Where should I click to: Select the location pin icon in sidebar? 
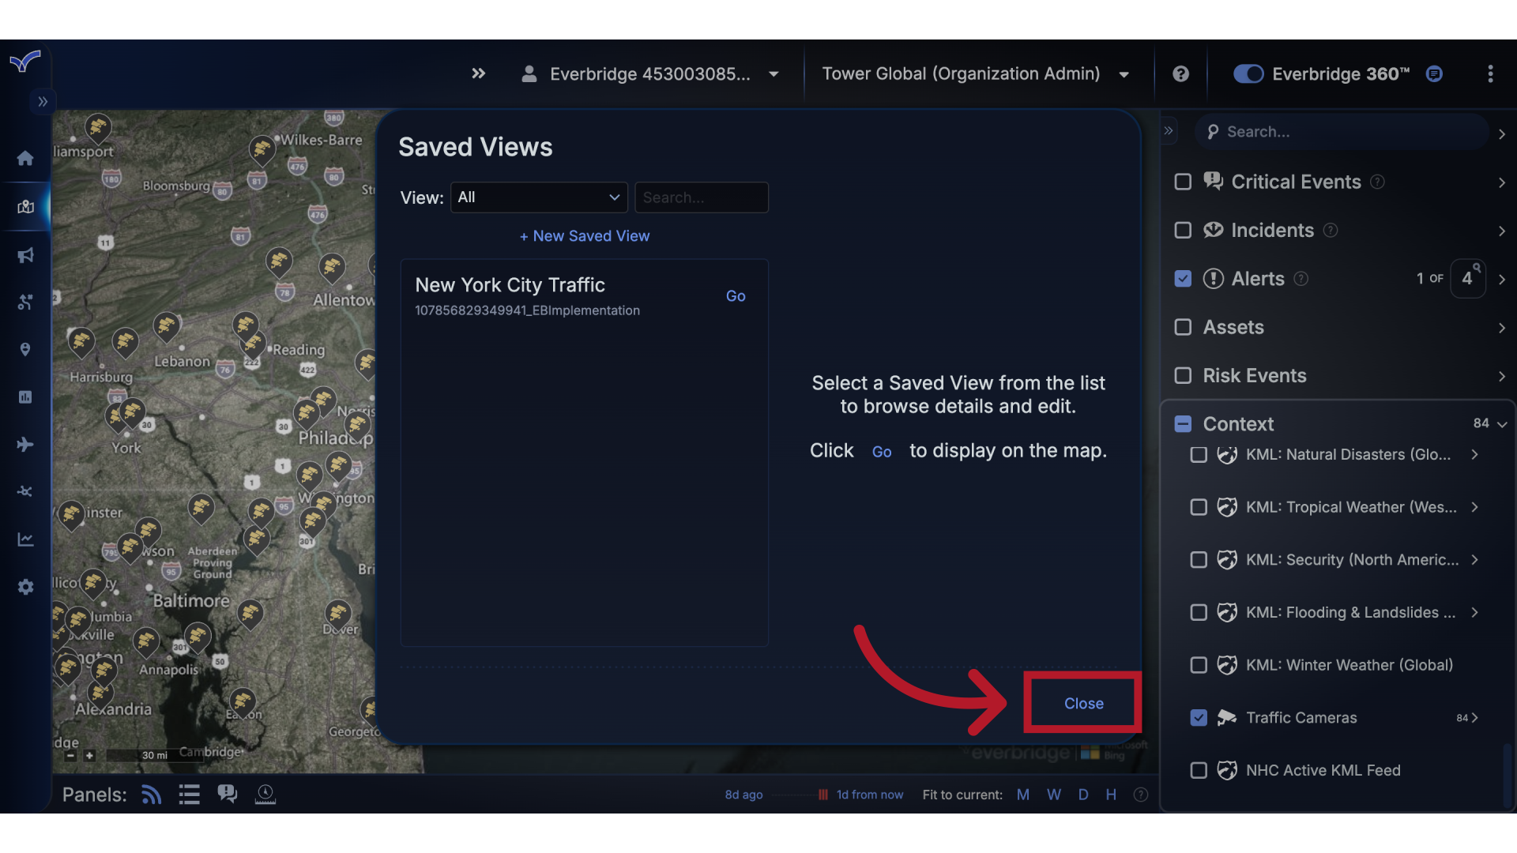[25, 349]
